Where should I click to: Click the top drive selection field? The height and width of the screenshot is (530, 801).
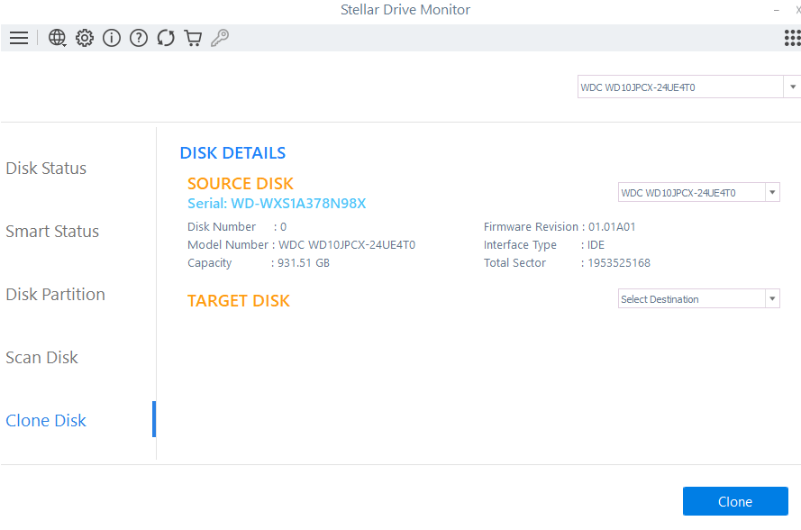[x=680, y=87]
